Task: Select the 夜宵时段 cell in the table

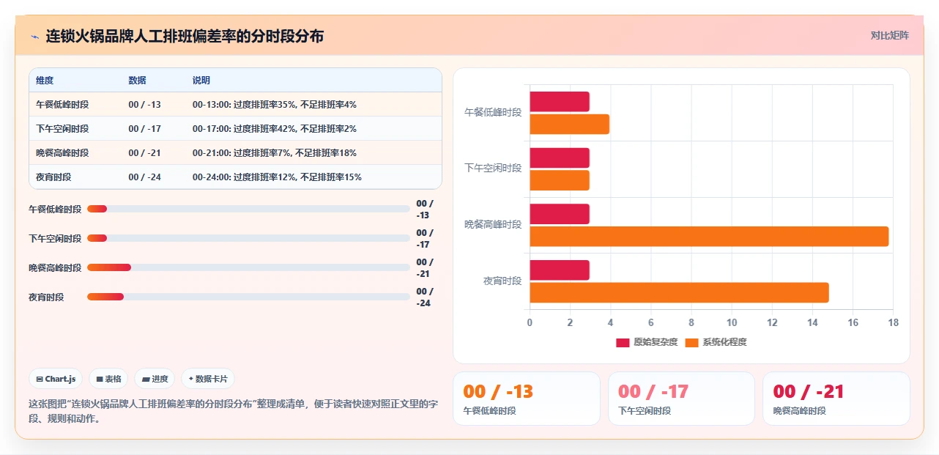Action: coord(53,177)
